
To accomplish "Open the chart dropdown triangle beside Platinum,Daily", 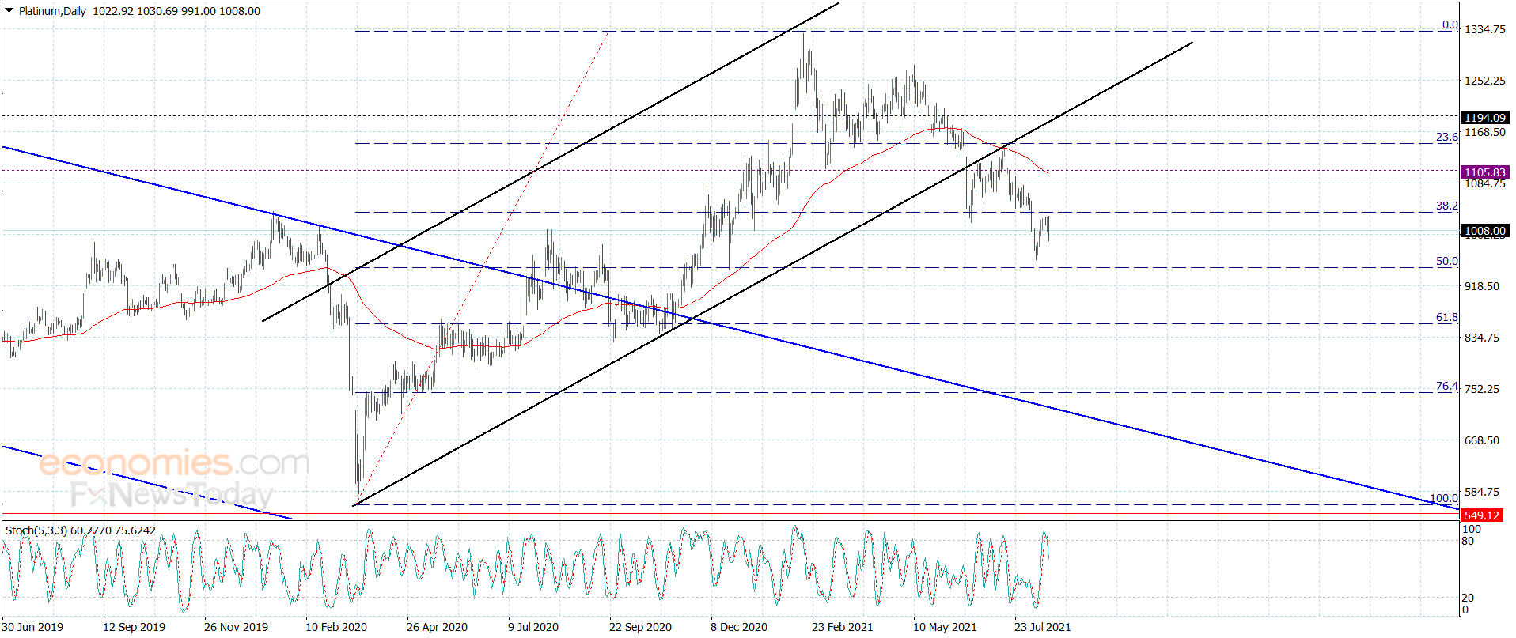I will (x=9, y=11).
